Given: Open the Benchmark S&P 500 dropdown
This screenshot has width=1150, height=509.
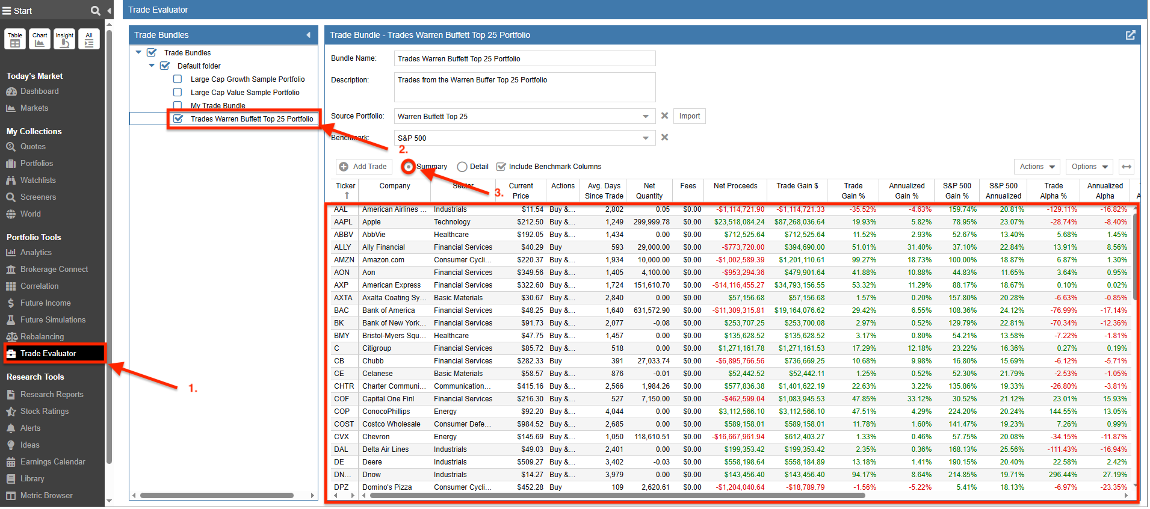Looking at the screenshot, I should 646,138.
